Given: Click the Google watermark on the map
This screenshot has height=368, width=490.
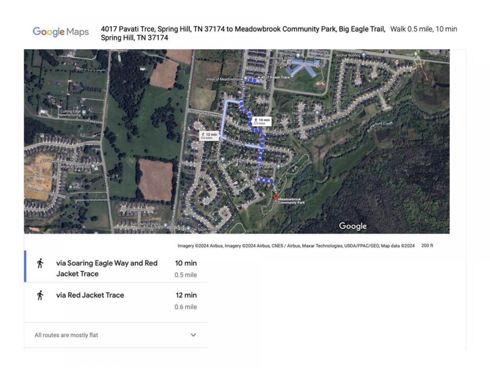Looking at the screenshot, I should click(352, 226).
